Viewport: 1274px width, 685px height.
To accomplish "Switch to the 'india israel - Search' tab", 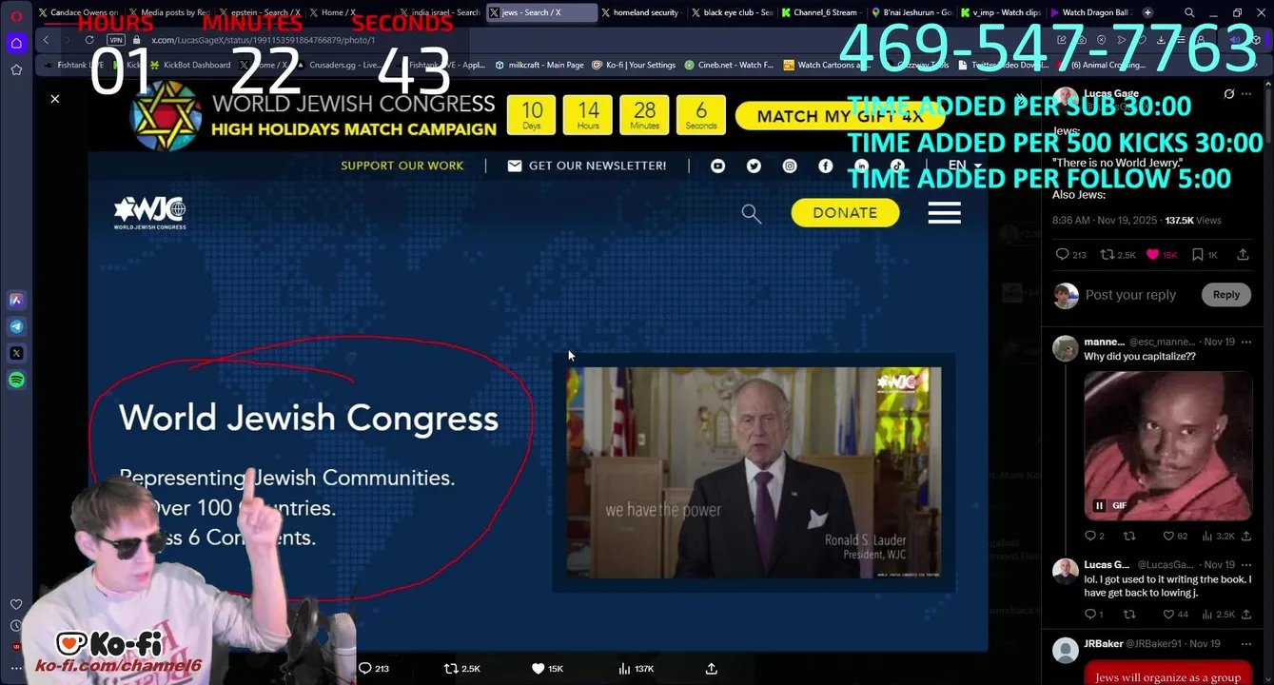I will pyautogui.click(x=439, y=12).
